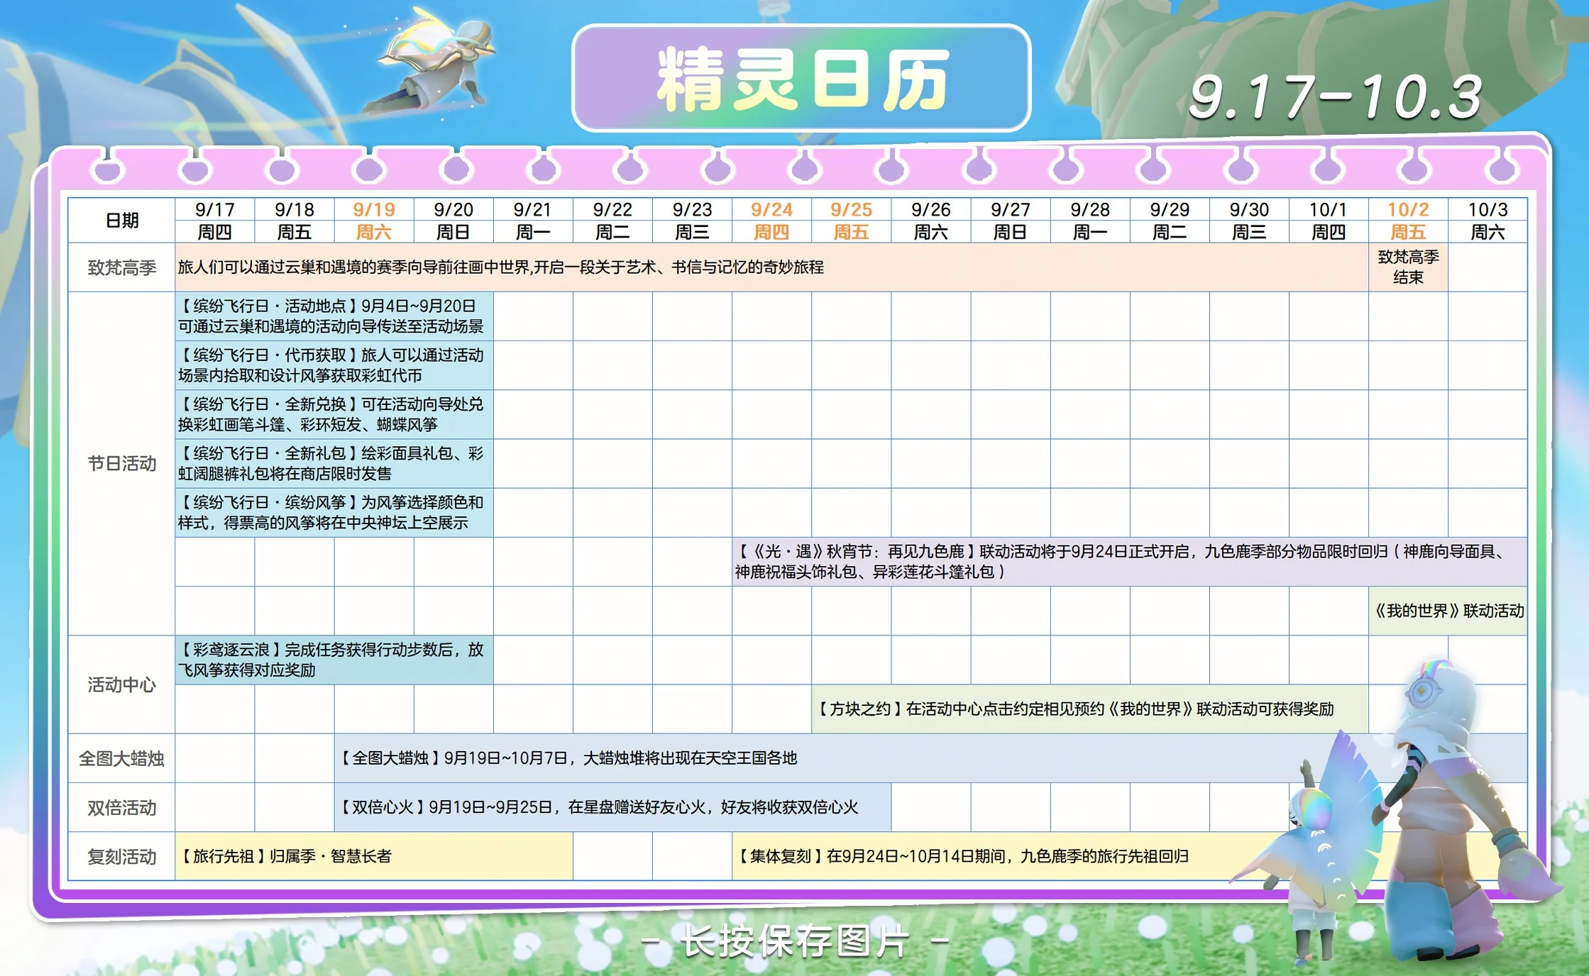
Task: Click the 复刻活动 row label
Action: [x=121, y=856]
